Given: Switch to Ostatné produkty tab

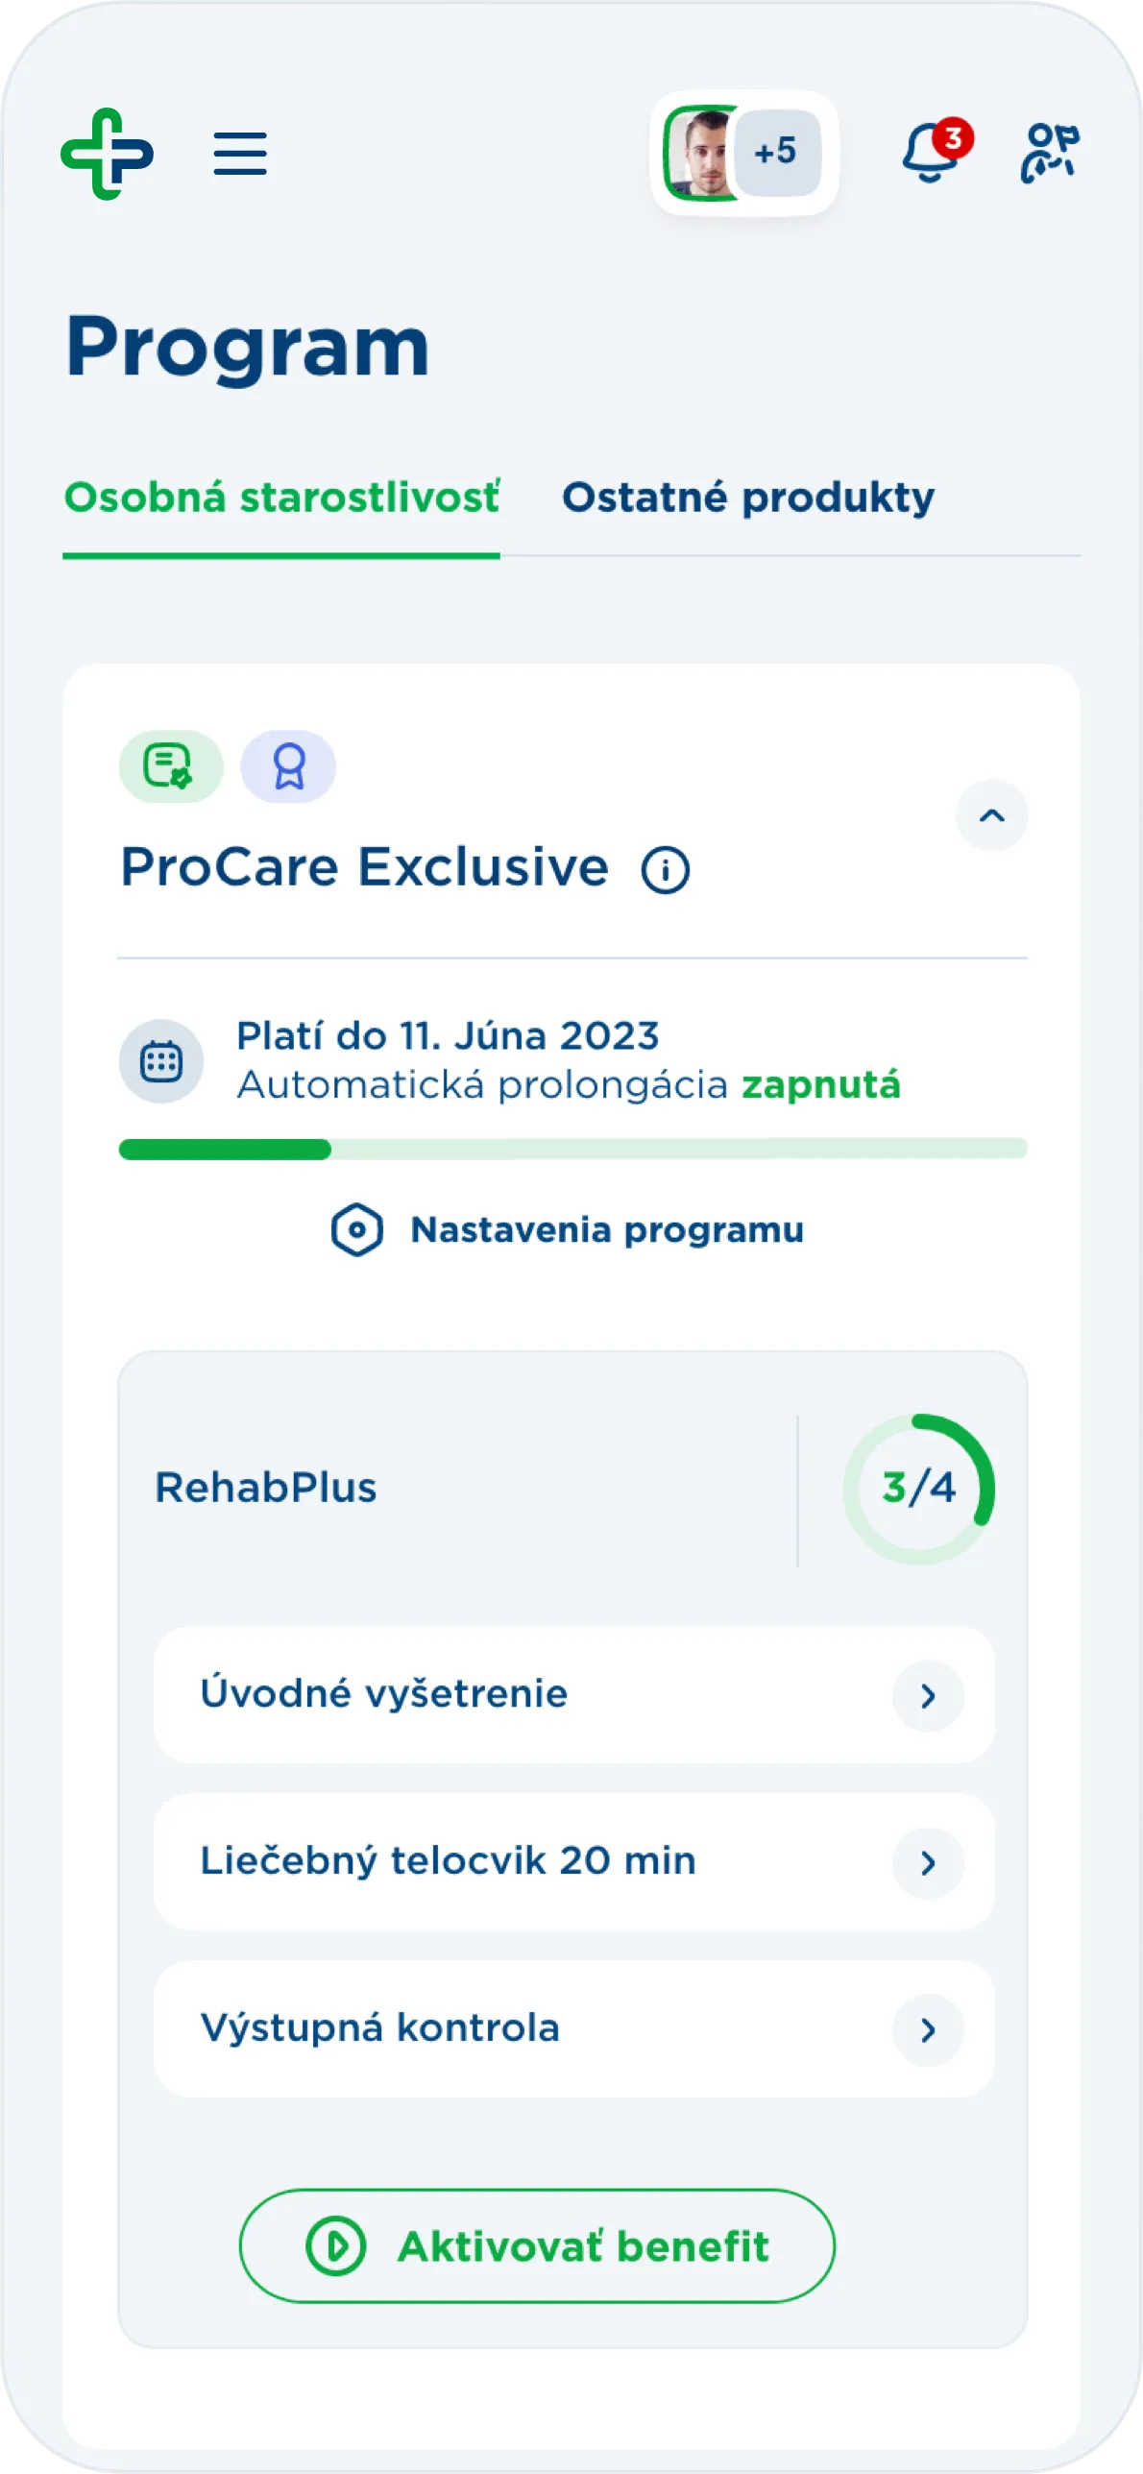Looking at the screenshot, I should point(748,497).
